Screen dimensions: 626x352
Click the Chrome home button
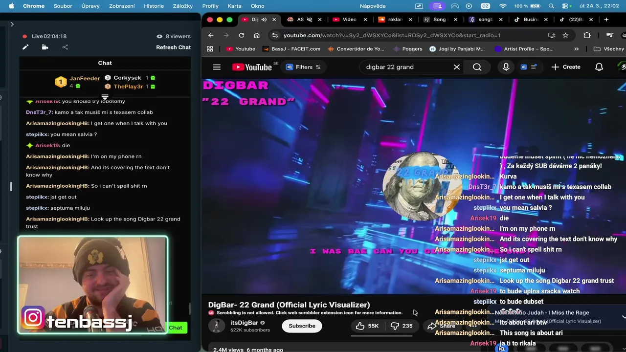click(257, 35)
